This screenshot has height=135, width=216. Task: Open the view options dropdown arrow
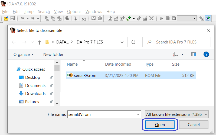182,54
